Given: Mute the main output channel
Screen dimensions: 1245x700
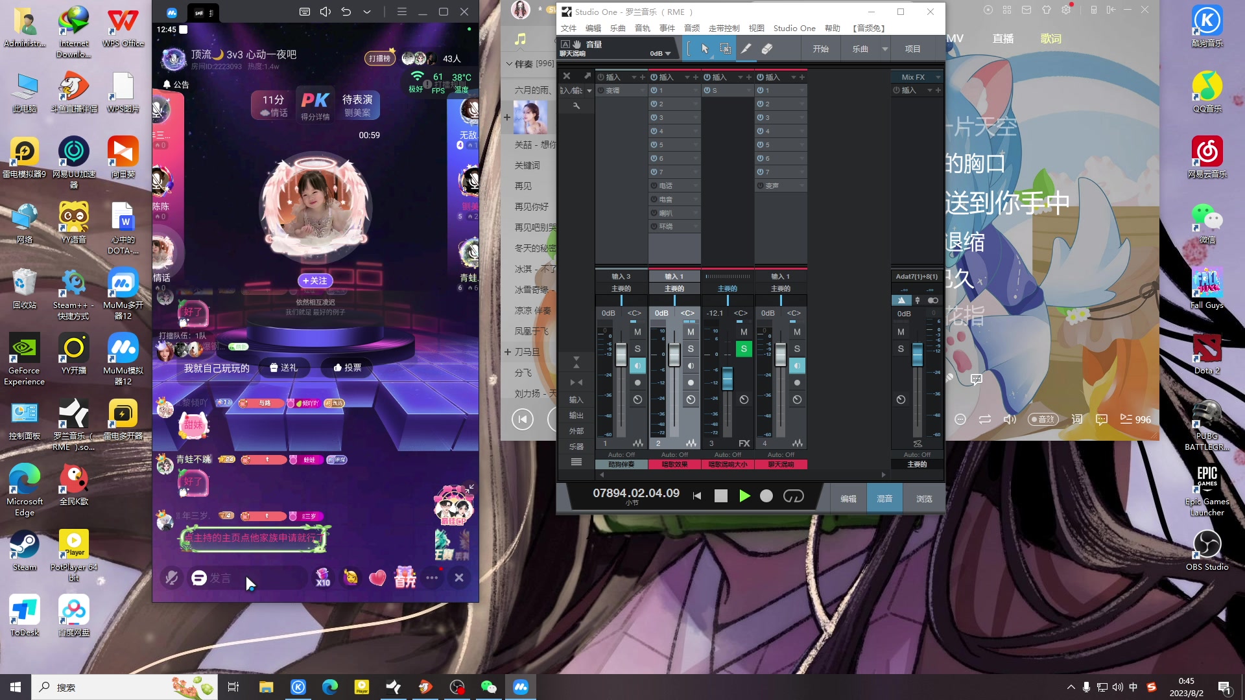Looking at the screenshot, I should tap(901, 332).
